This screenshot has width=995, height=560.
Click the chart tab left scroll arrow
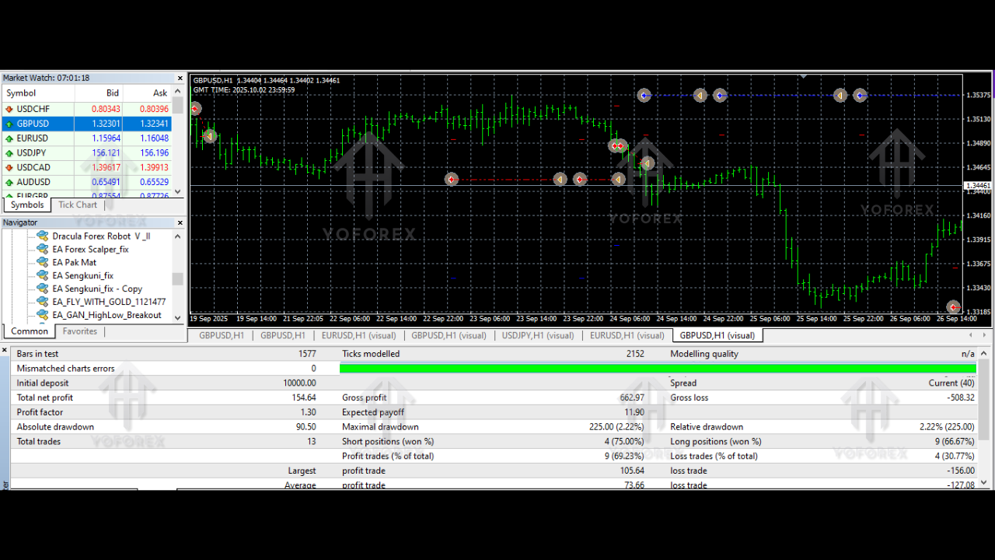(x=969, y=334)
